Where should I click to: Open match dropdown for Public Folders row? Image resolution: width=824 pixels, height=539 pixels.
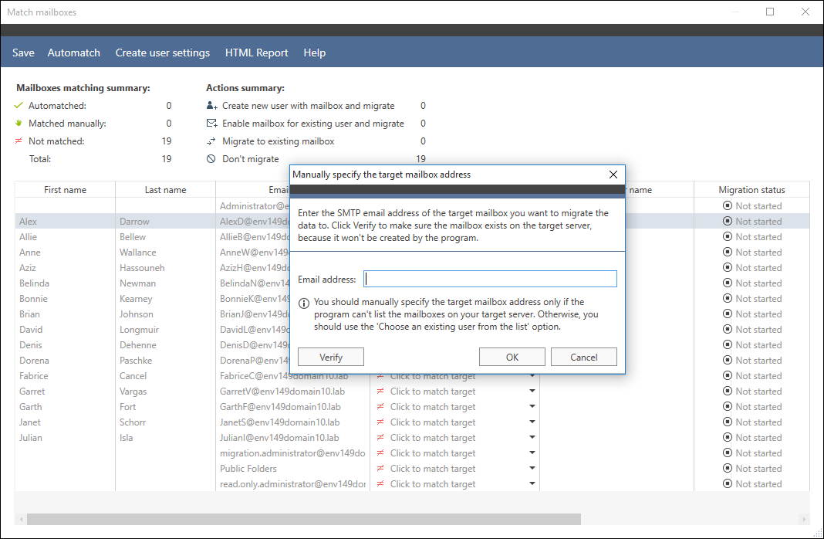click(x=532, y=468)
